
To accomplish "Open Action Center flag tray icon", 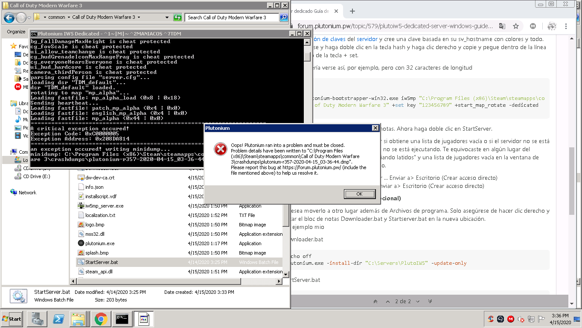I will [541, 319].
